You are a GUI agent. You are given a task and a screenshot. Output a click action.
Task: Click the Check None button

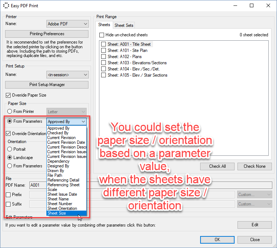pos(255,166)
